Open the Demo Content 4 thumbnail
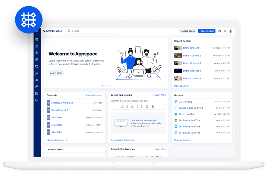This screenshot has height=173, width=268. click(x=178, y=71)
